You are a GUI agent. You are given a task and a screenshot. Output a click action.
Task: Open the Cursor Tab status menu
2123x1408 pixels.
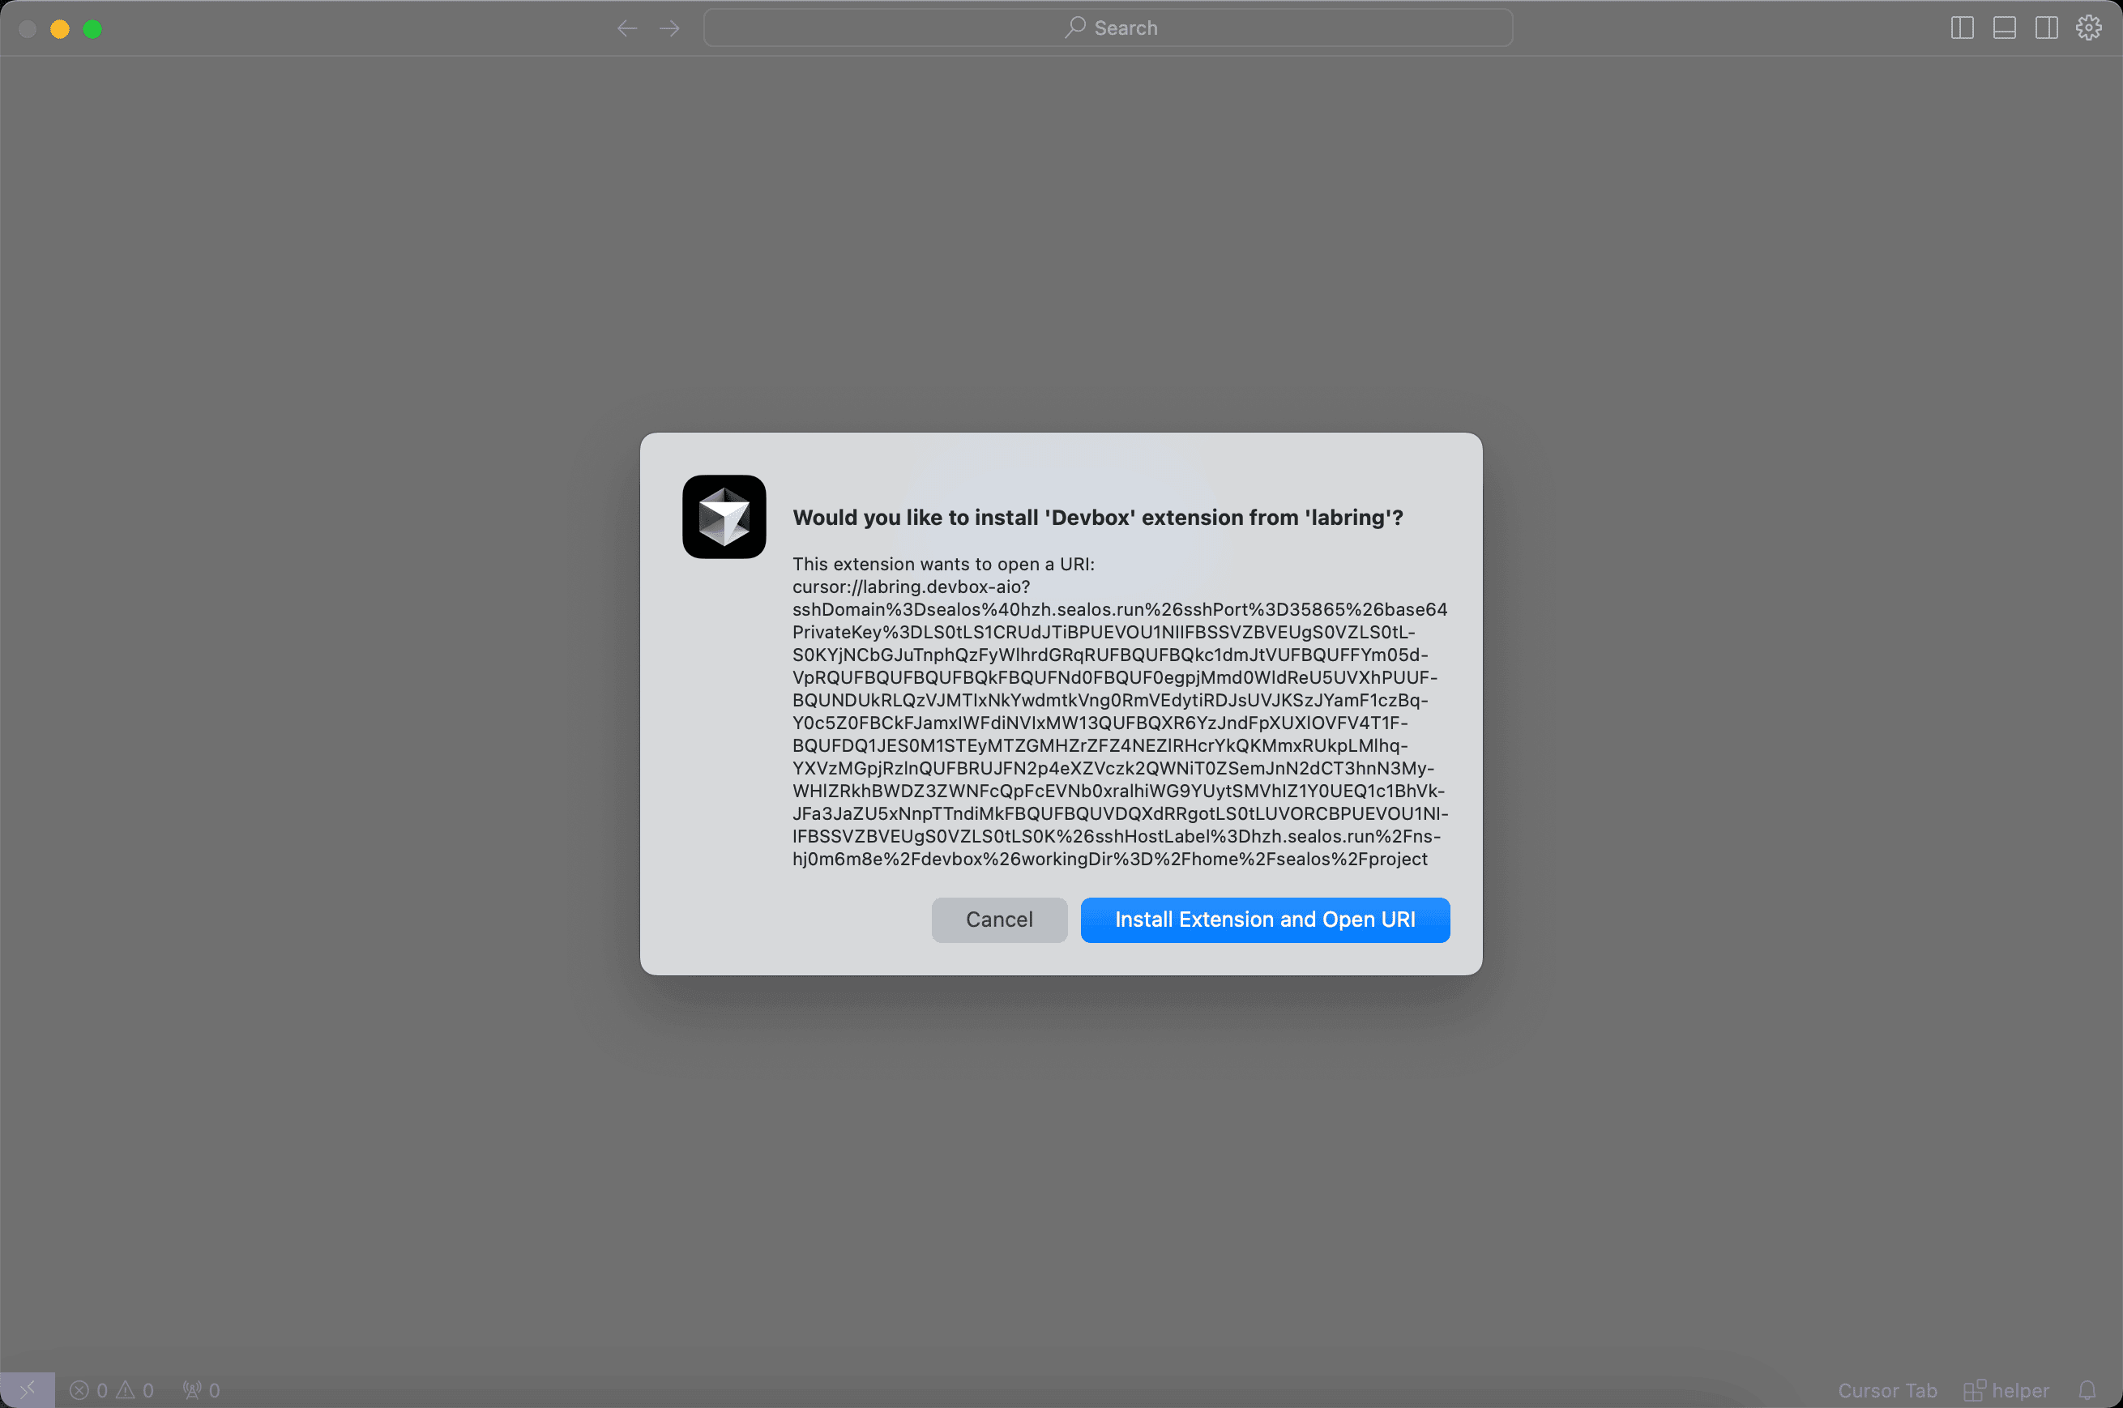click(1887, 1390)
